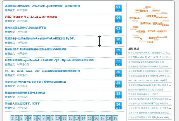Go to page 1 in pagination
179x121 pixels.
(x=17, y=118)
